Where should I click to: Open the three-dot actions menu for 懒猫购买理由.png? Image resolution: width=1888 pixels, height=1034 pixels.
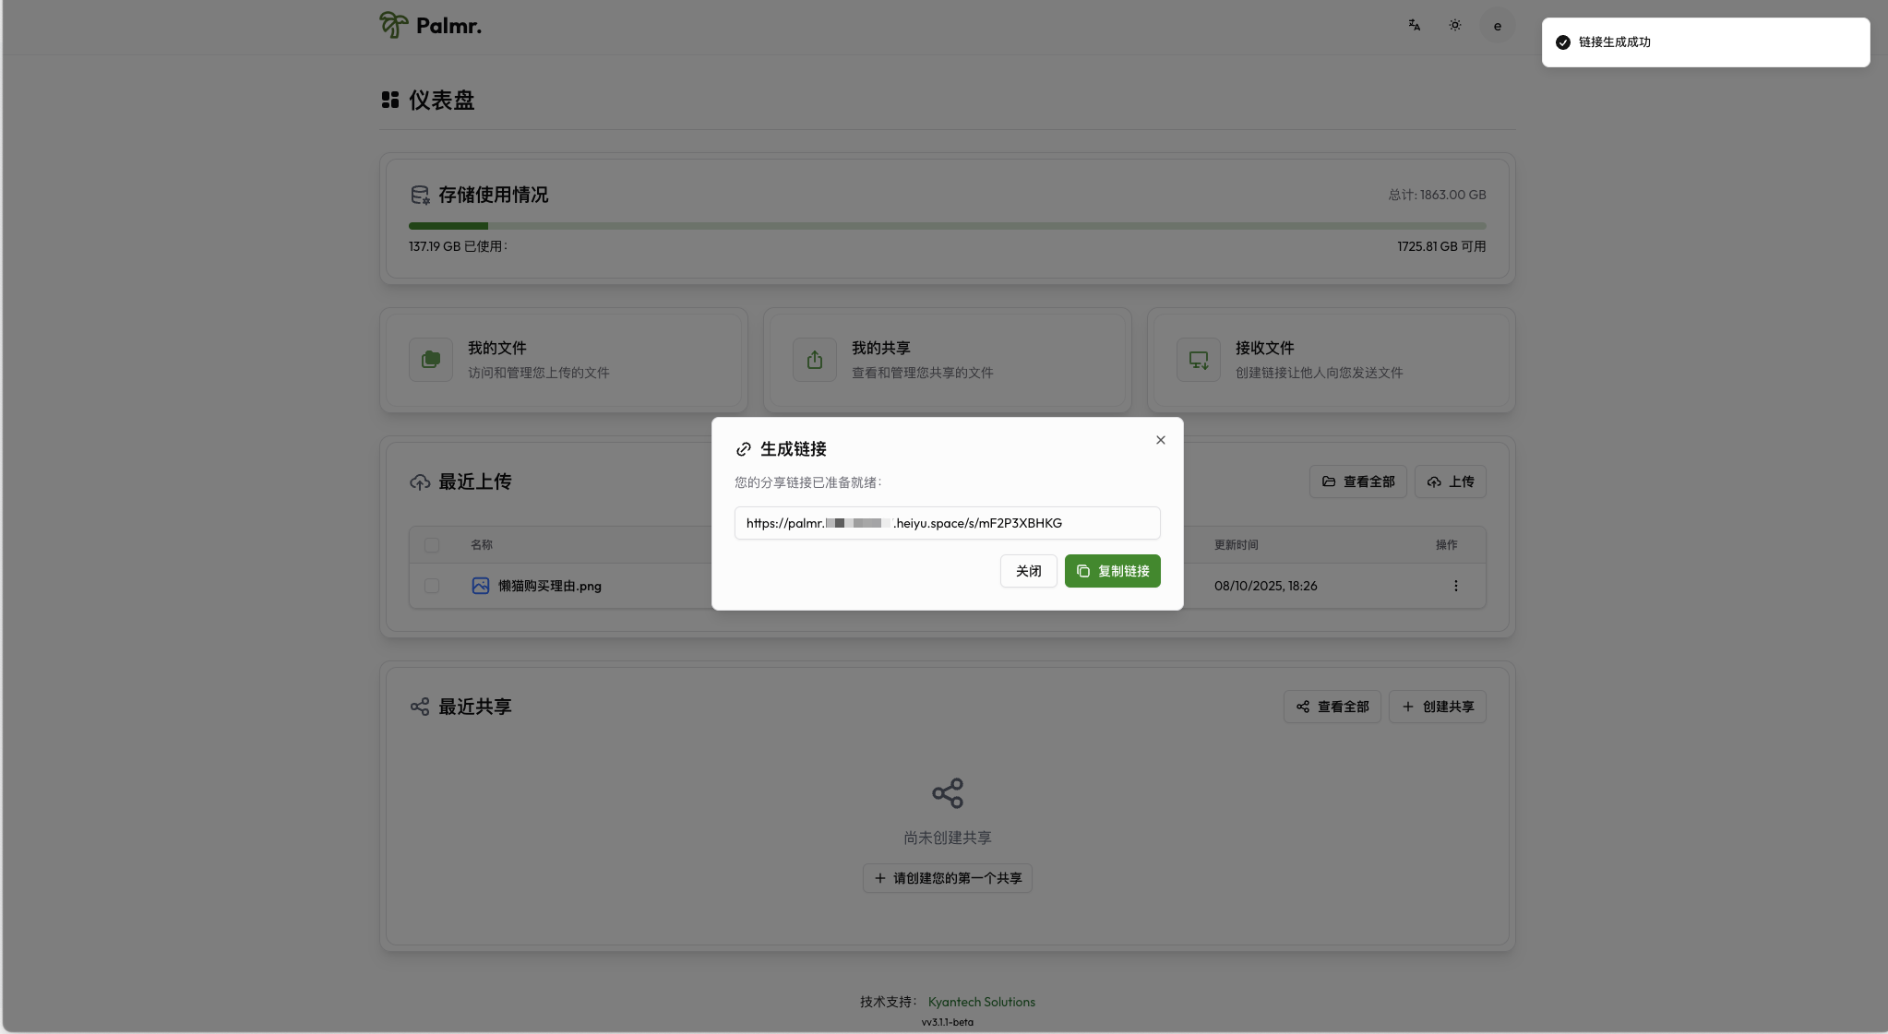(x=1456, y=586)
